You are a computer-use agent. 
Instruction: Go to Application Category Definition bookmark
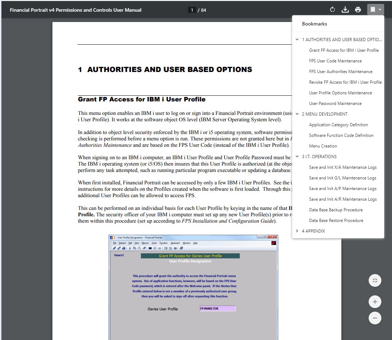339,125
